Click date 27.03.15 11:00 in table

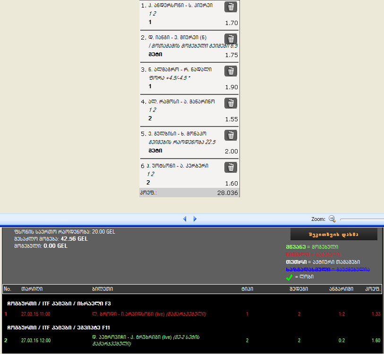point(36,314)
